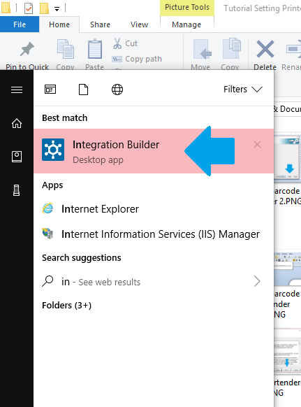Click the properties checkmark icon in title bar
Screen dimensions: 301x407
coord(28,8)
